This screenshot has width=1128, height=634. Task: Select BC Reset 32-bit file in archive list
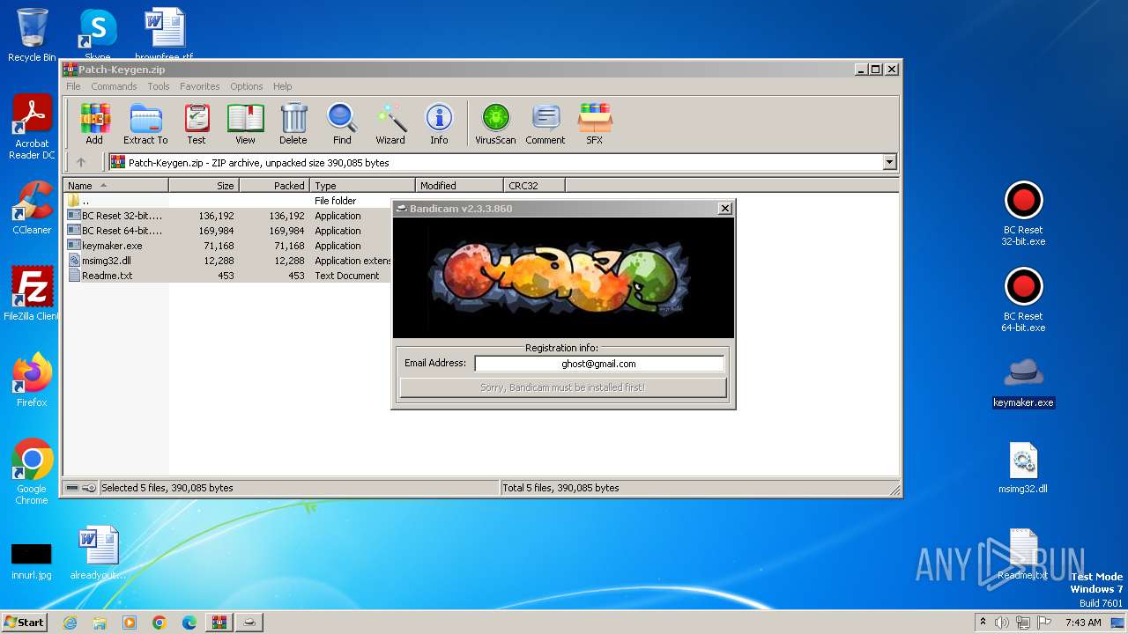pos(227,216)
